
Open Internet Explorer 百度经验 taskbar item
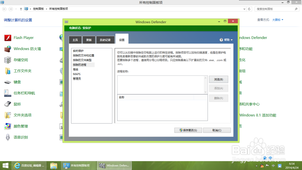[x=29, y=165]
